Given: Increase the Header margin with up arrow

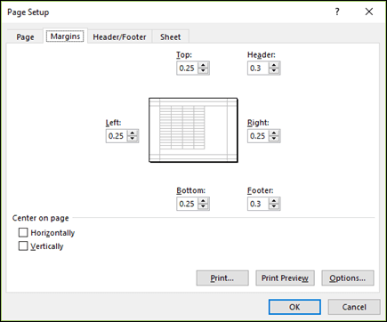Looking at the screenshot, I should click(x=274, y=65).
